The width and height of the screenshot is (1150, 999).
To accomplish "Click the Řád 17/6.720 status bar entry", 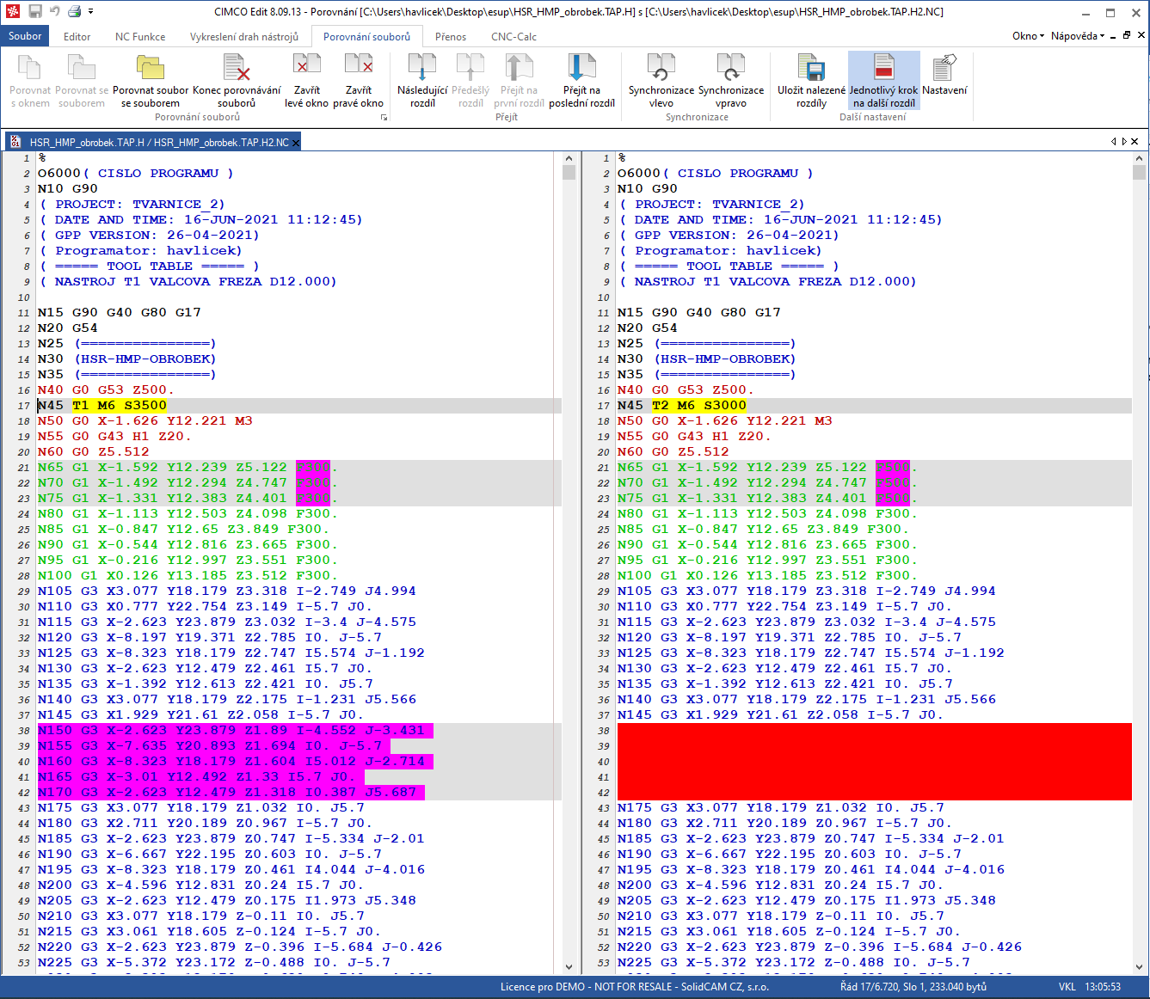I will coord(913,987).
